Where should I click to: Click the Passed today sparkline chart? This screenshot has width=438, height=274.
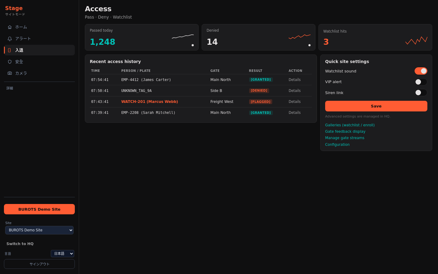click(183, 37)
